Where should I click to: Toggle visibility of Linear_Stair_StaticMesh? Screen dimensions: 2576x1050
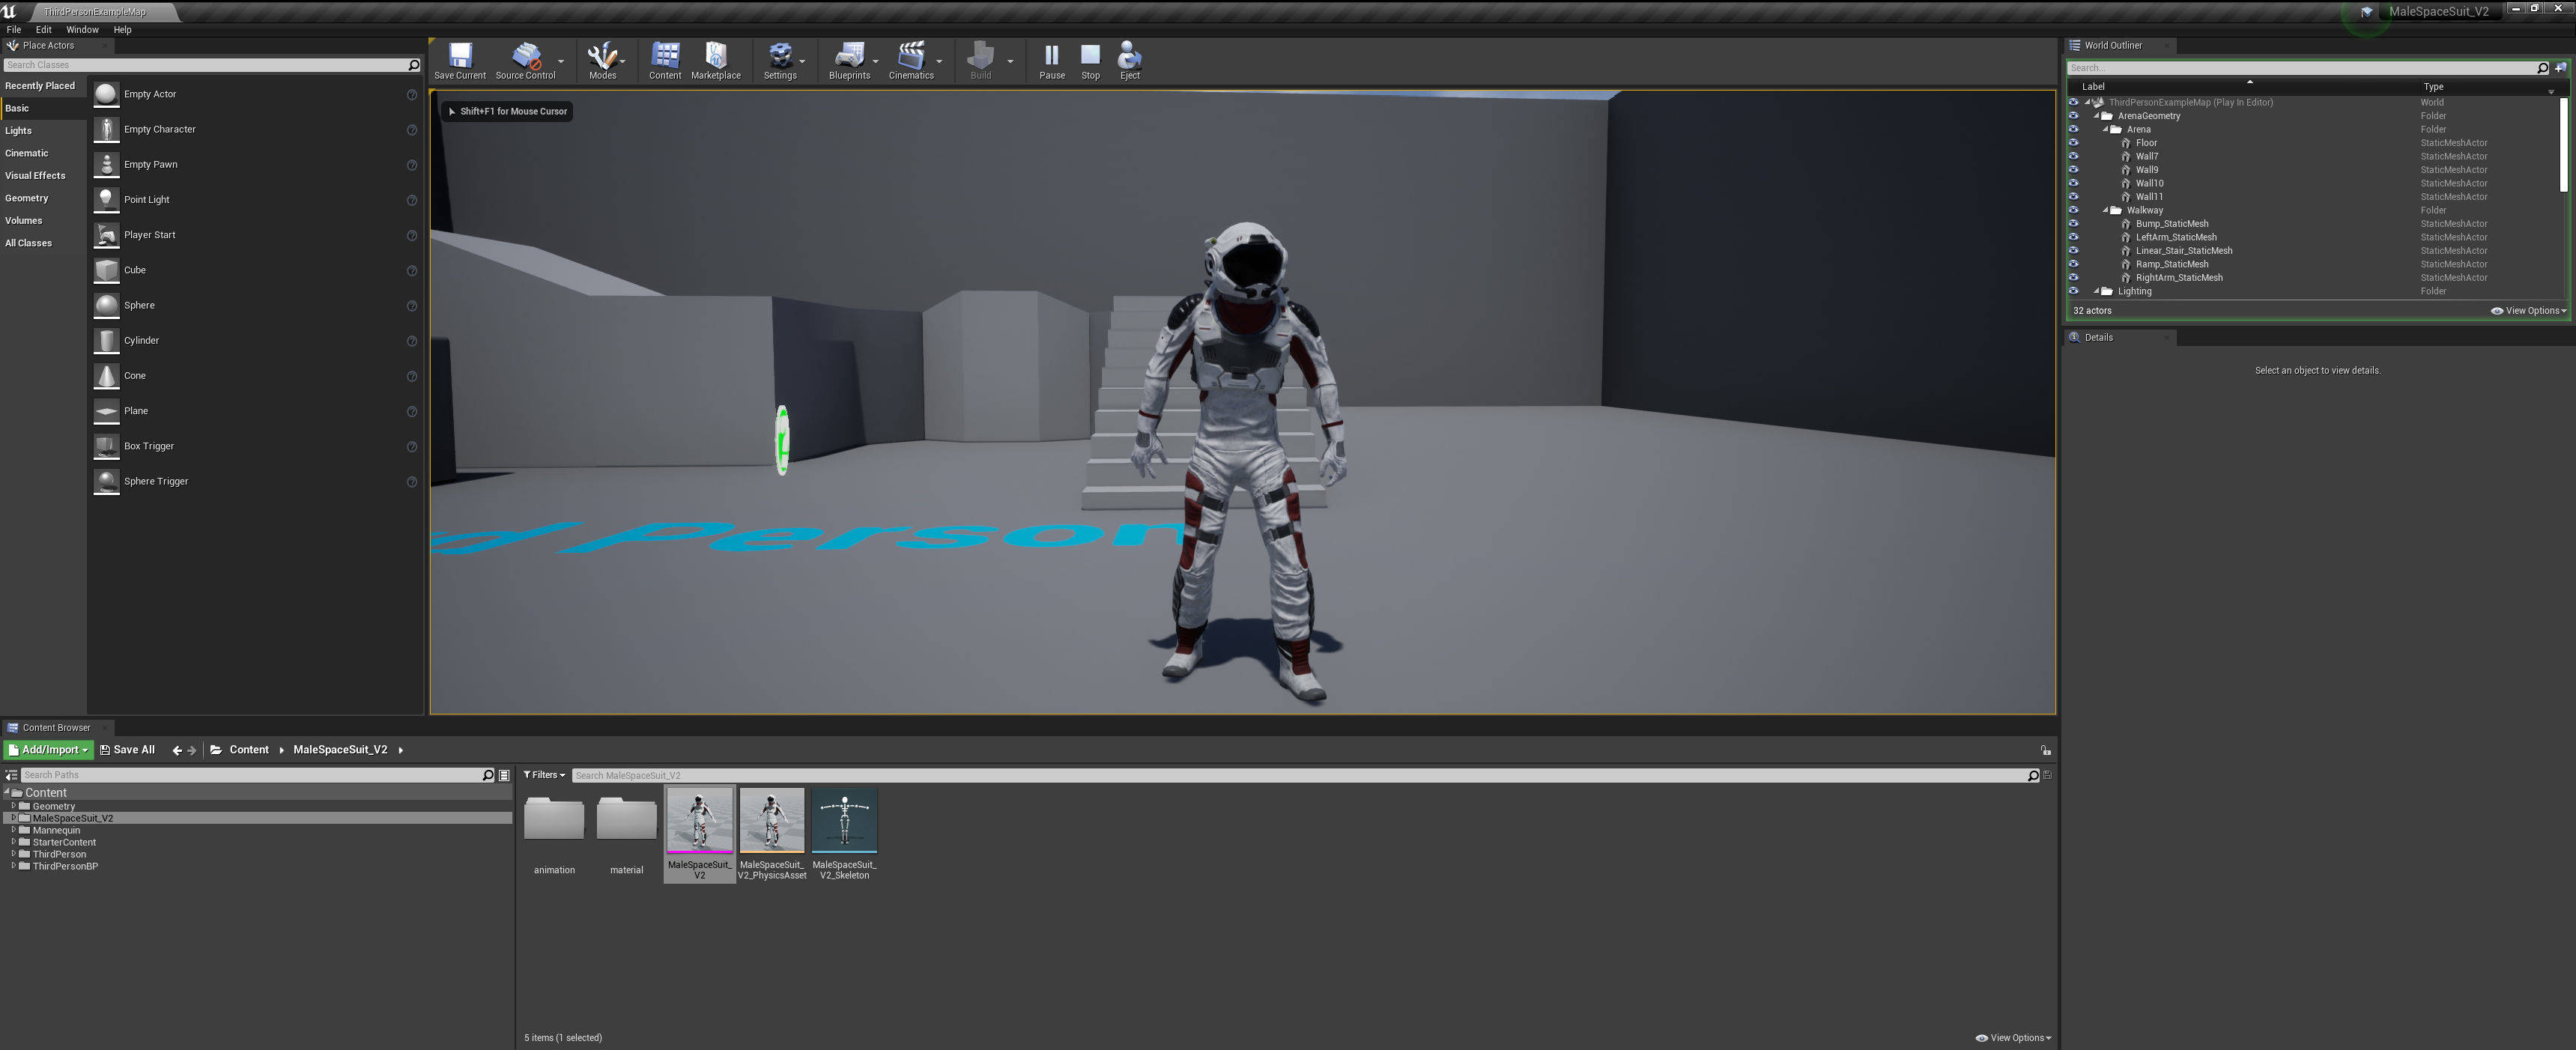point(2073,251)
